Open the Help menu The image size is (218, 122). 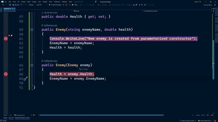pyautogui.click(x=71, y=2)
